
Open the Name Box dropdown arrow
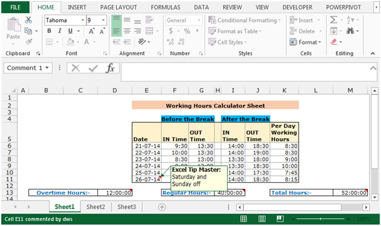[47, 68]
